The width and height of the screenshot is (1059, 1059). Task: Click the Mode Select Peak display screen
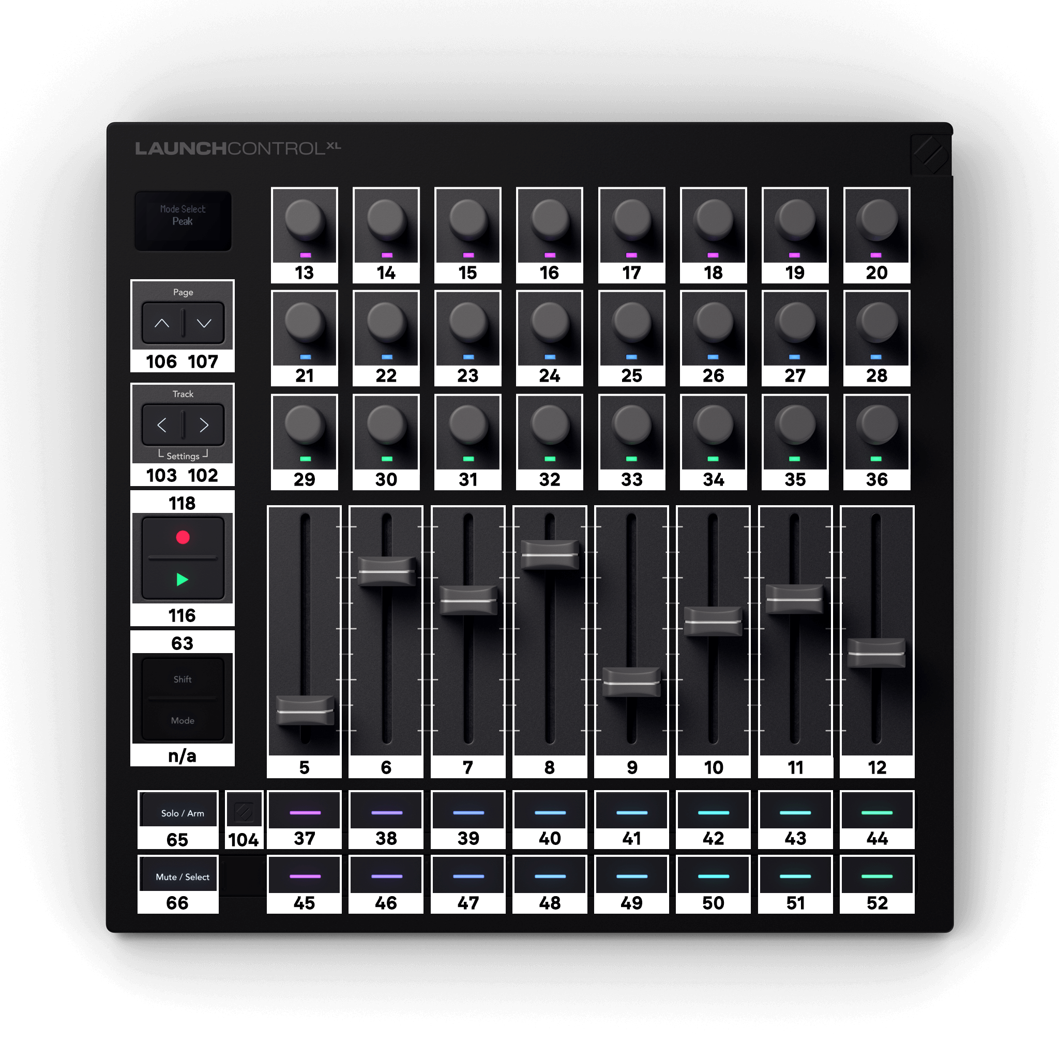[x=183, y=220]
